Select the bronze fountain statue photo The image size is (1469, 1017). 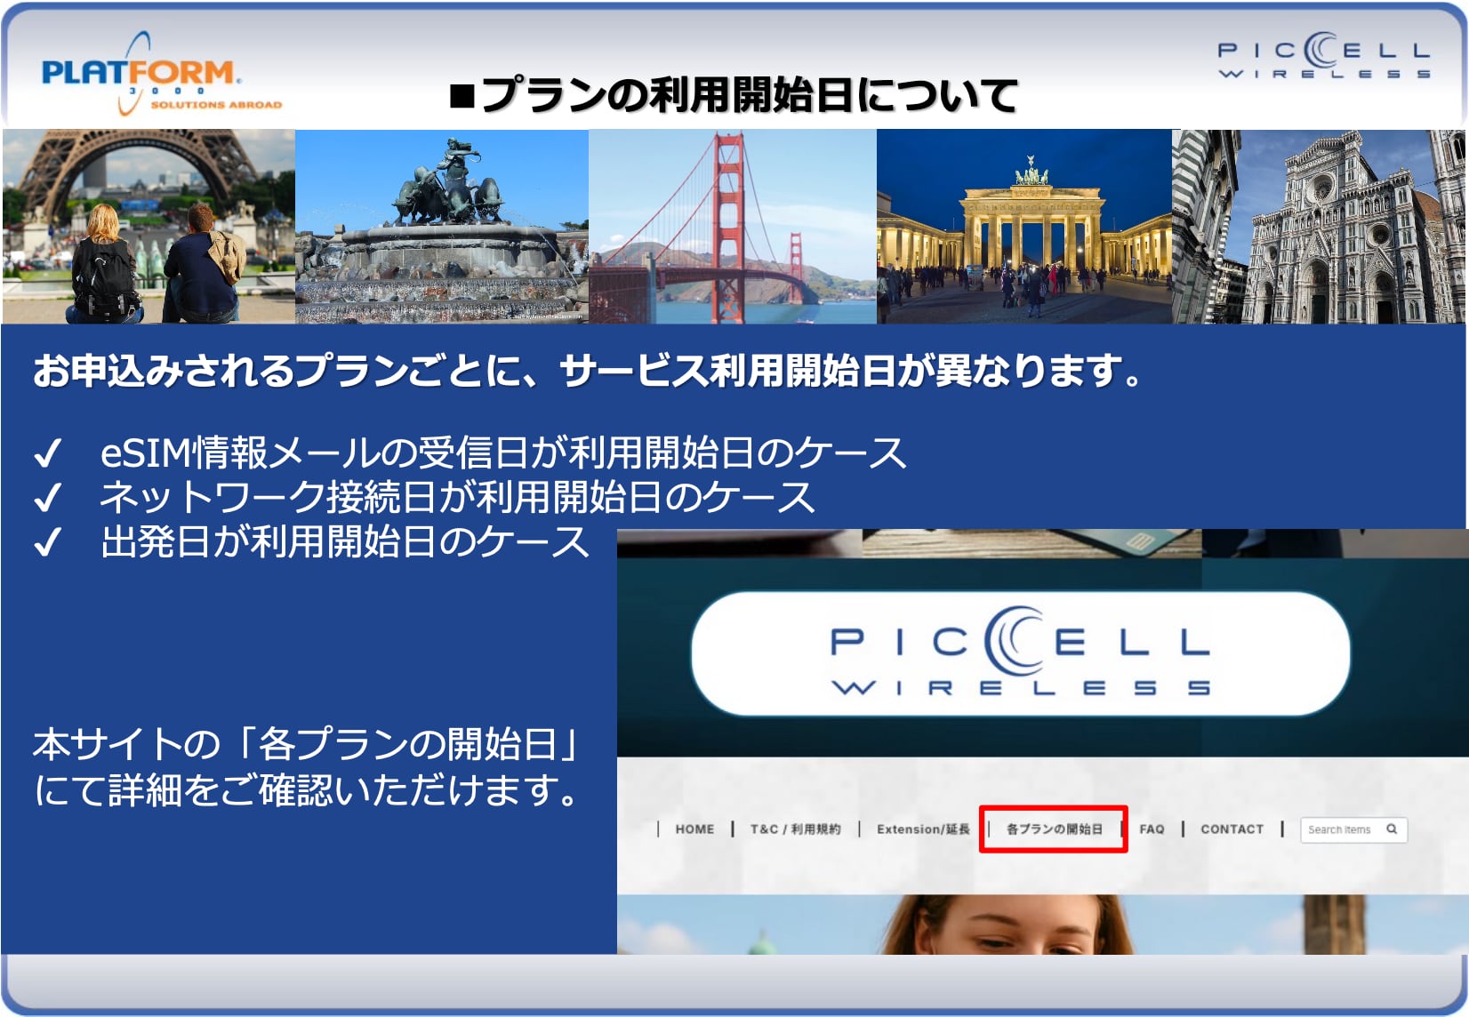tap(442, 227)
